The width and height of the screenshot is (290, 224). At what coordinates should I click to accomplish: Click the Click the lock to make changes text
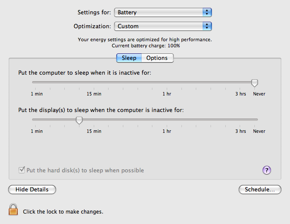click(63, 211)
